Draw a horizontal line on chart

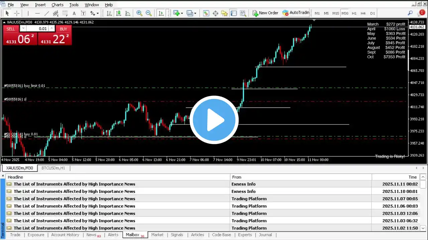coord(37,13)
